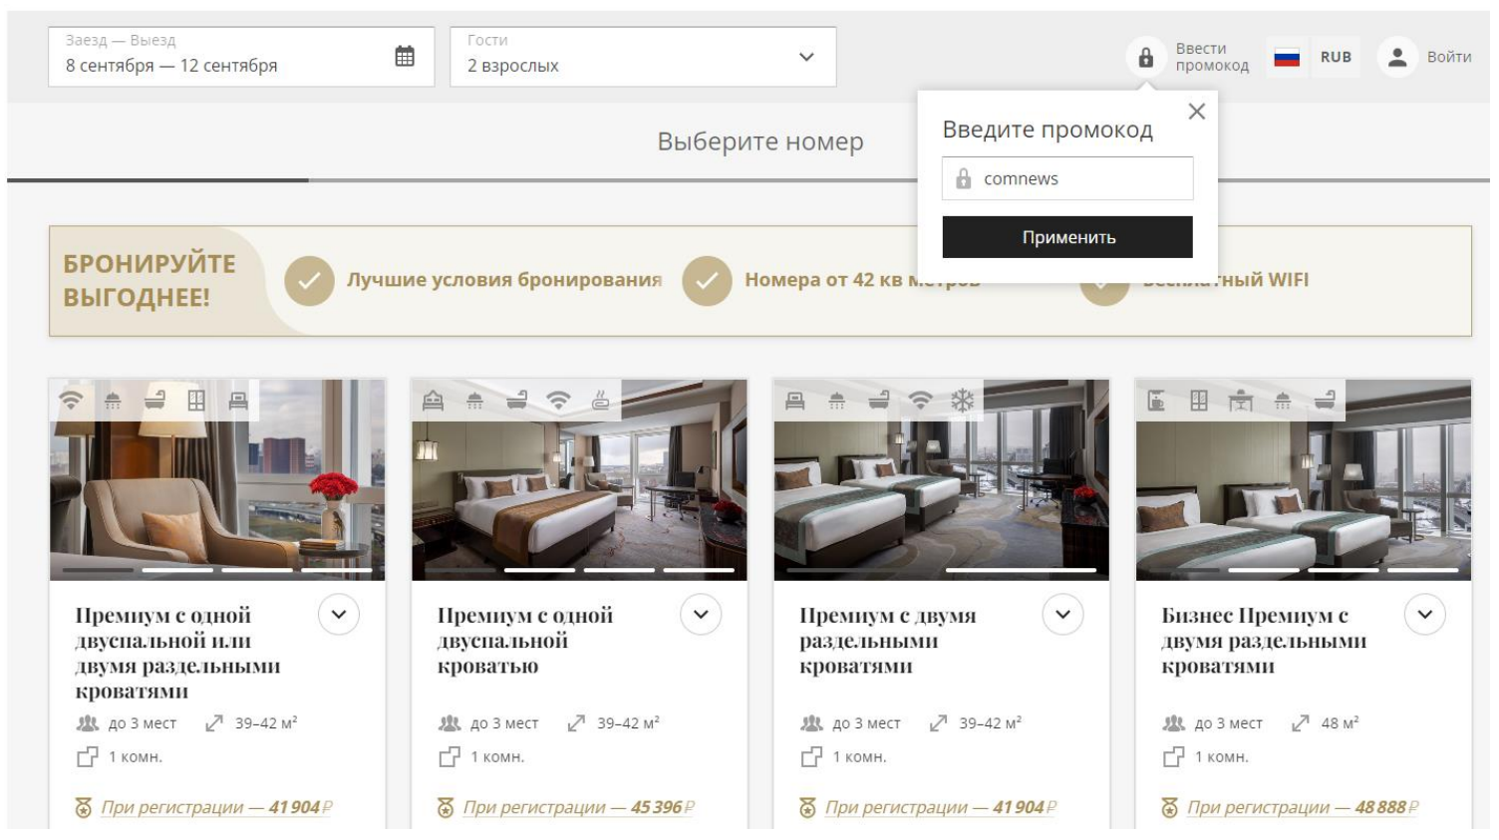The height and width of the screenshot is (840, 1499).
Task: Expand details of first Премиум room card
Action: pyautogui.click(x=339, y=615)
